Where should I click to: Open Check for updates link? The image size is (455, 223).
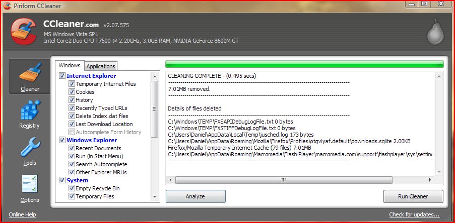click(414, 214)
